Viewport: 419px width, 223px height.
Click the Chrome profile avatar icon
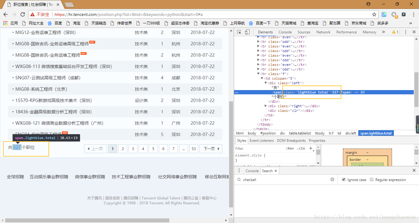[x=368, y=4]
